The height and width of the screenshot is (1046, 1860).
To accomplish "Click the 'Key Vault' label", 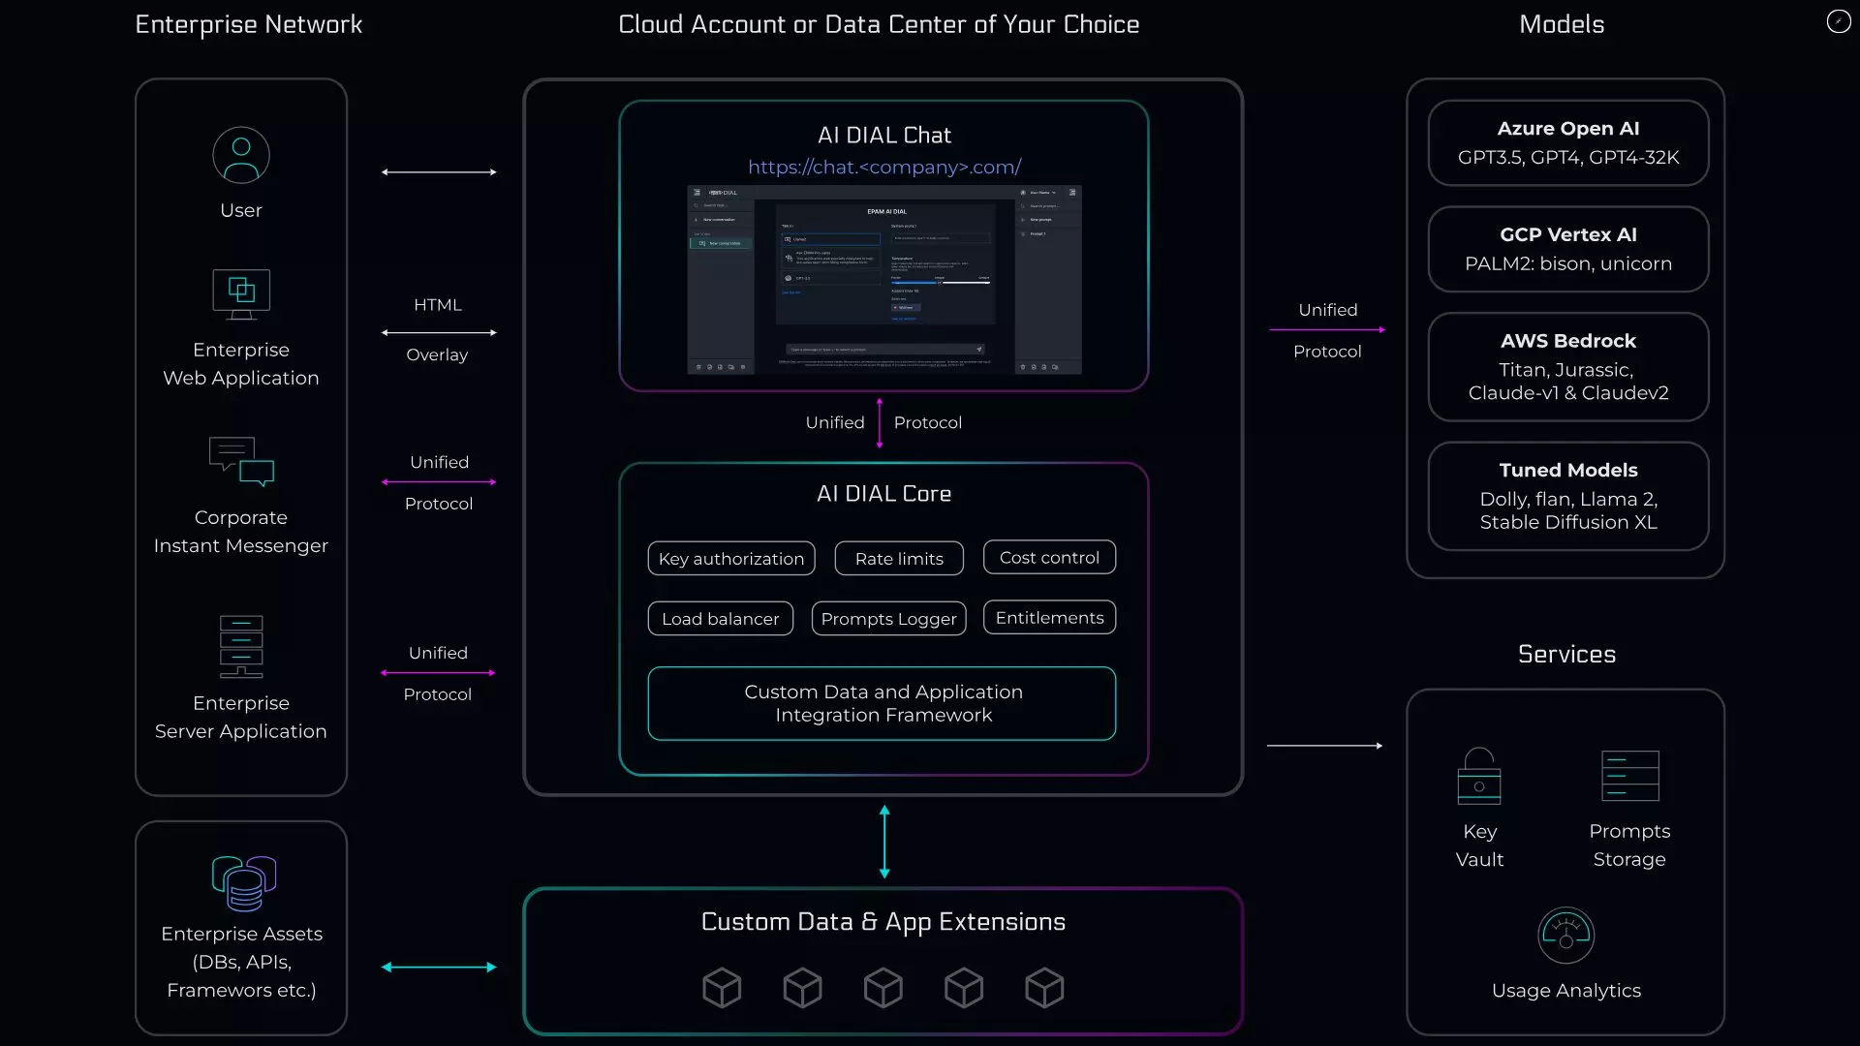I will point(1479,846).
